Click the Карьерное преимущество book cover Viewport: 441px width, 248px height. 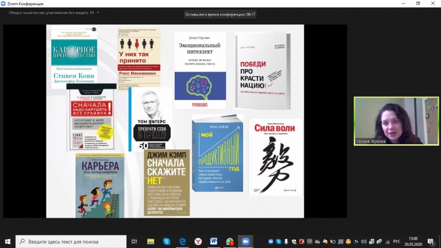pos(74,56)
